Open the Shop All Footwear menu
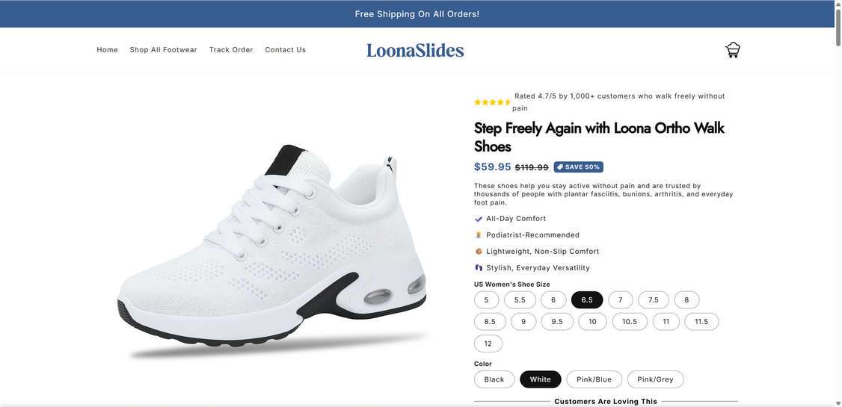Image resolution: width=842 pixels, height=407 pixels. tap(164, 50)
